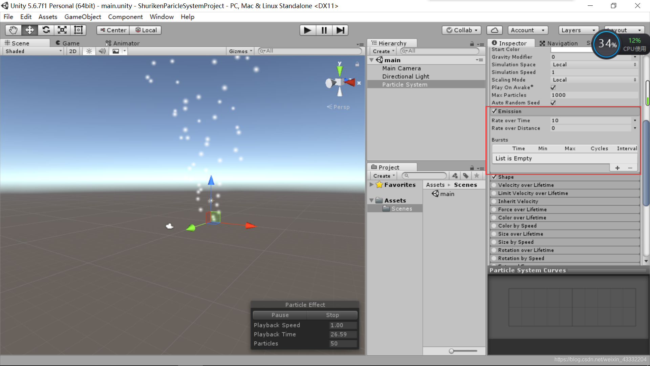Click the Step frame button

pos(340,30)
